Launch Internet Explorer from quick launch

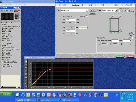pyautogui.click(x=23, y=95)
